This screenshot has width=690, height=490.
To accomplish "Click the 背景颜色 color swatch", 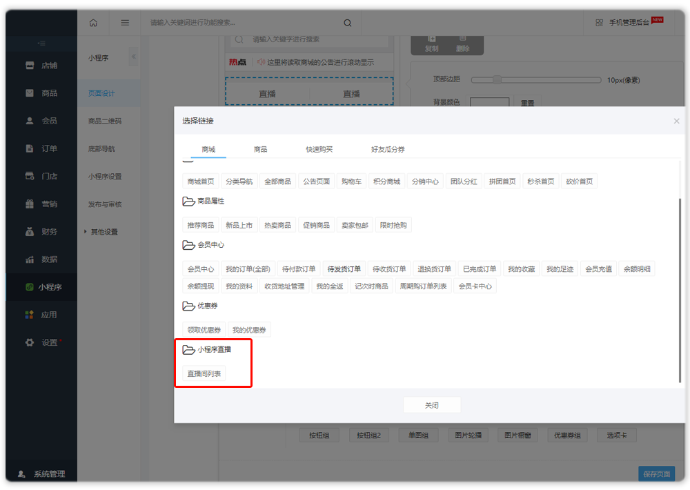I will (x=489, y=103).
